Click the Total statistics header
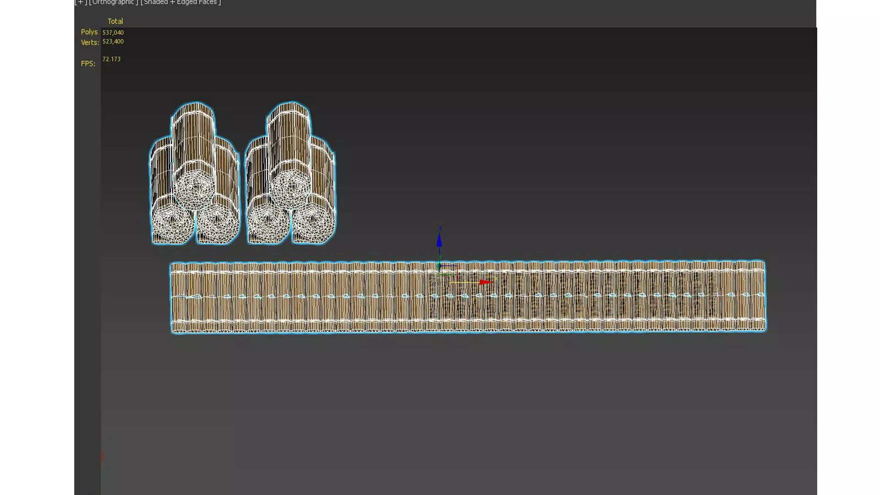Image resolution: width=880 pixels, height=495 pixels. [x=115, y=21]
